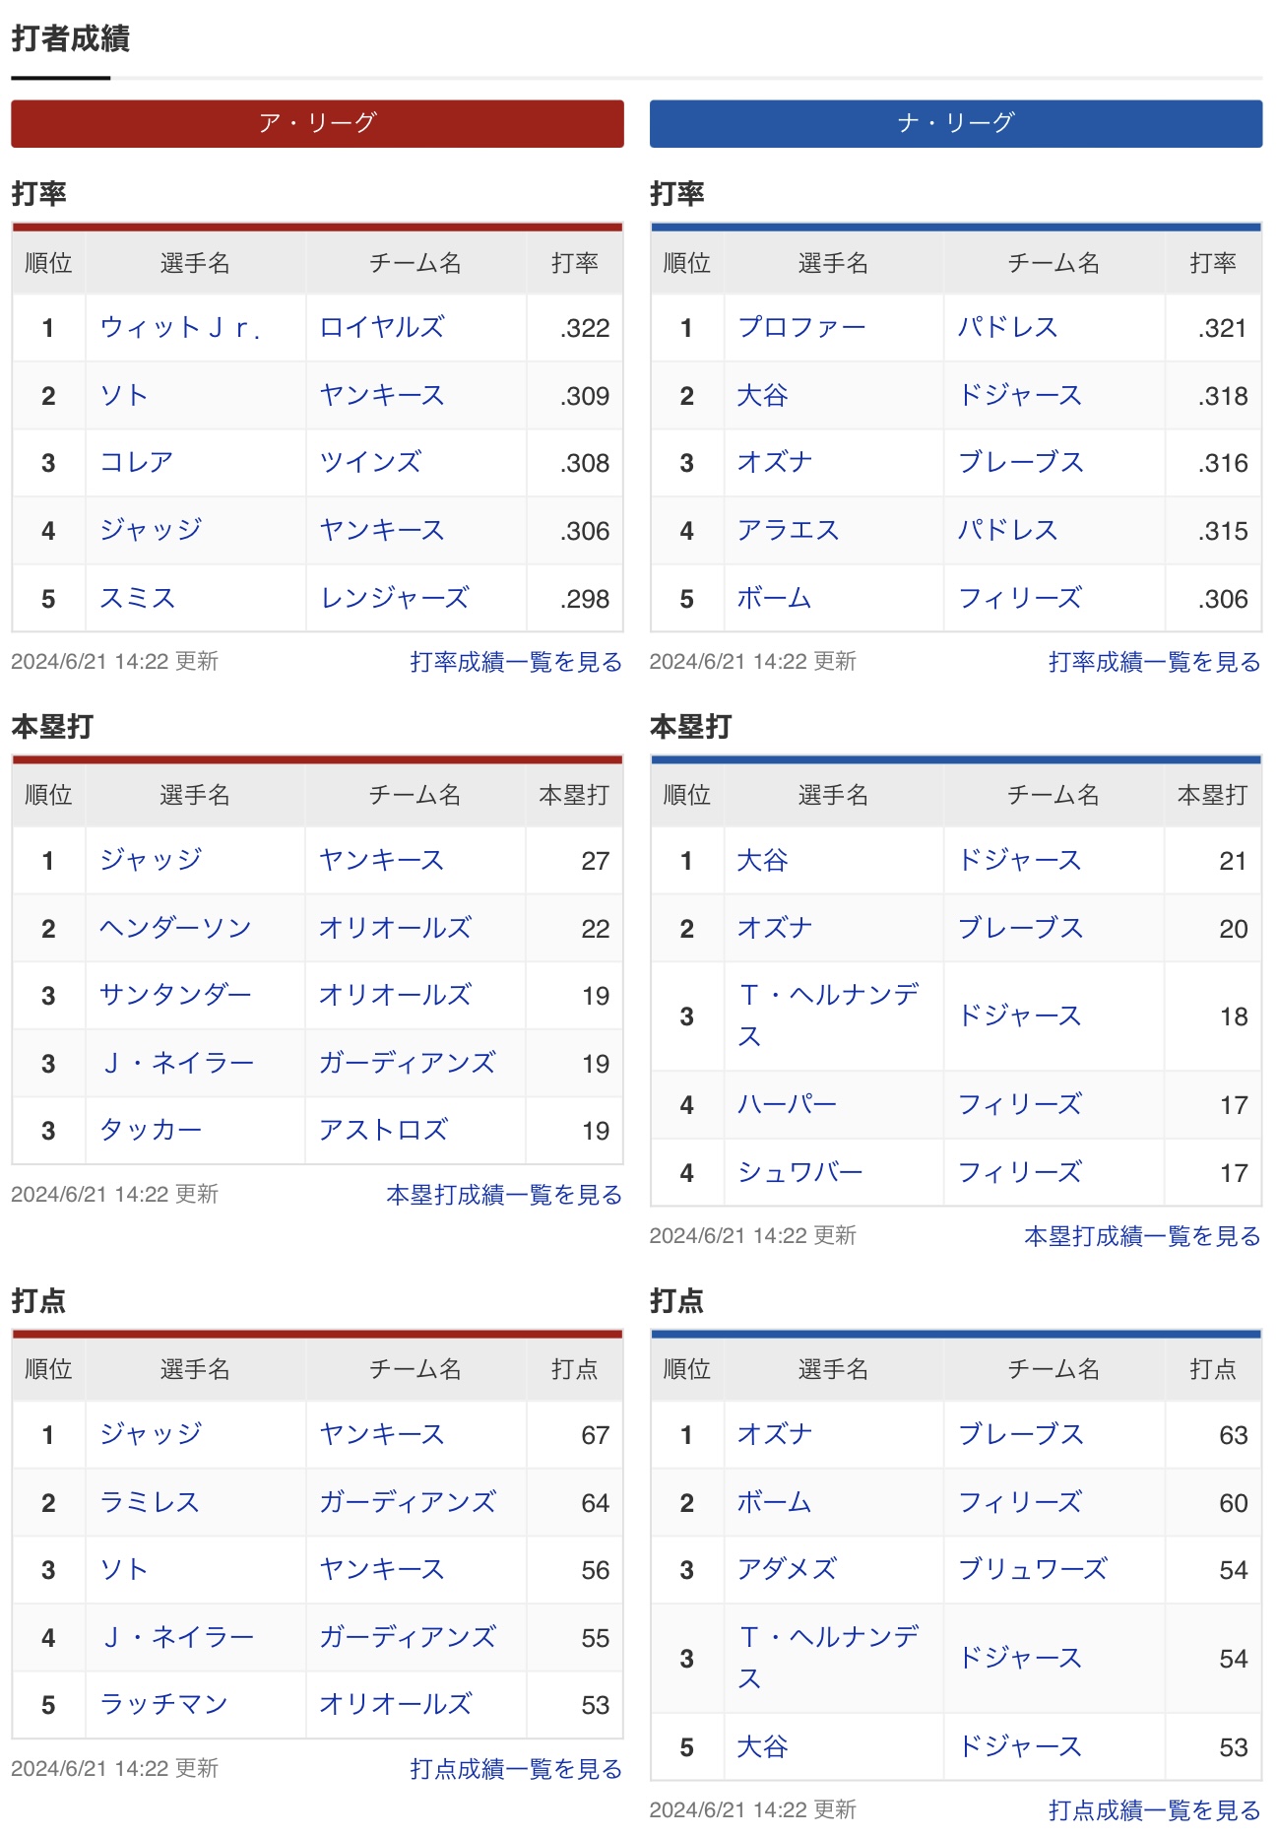View the full NL 打率成績一覧を見る link
1277x1836 pixels.
tap(1155, 662)
